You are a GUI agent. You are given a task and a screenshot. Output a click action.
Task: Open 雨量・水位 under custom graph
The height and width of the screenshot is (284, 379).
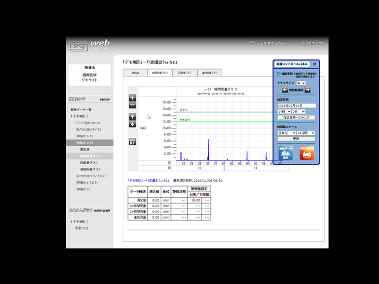[x=81, y=228]
